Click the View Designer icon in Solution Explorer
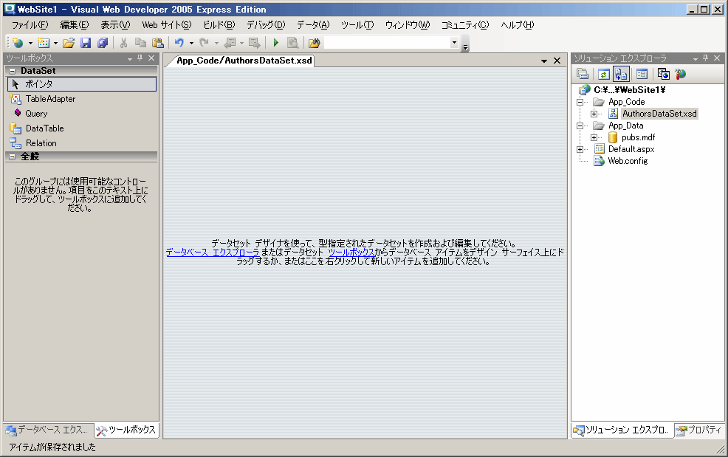This screenshot has width=728, height=457. [x=642, y=74]
